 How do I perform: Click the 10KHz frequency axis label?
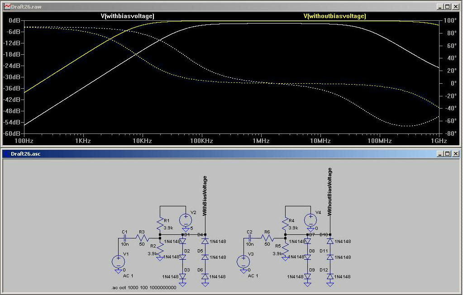pyautogui.click(x=142, y=141)
